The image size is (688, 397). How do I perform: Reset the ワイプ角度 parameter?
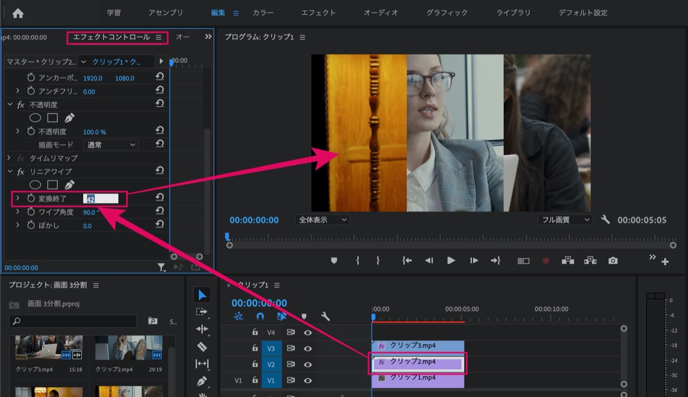(x=160, y=212)
